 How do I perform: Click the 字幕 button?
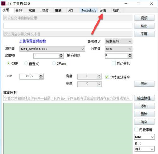coord(144,34)
